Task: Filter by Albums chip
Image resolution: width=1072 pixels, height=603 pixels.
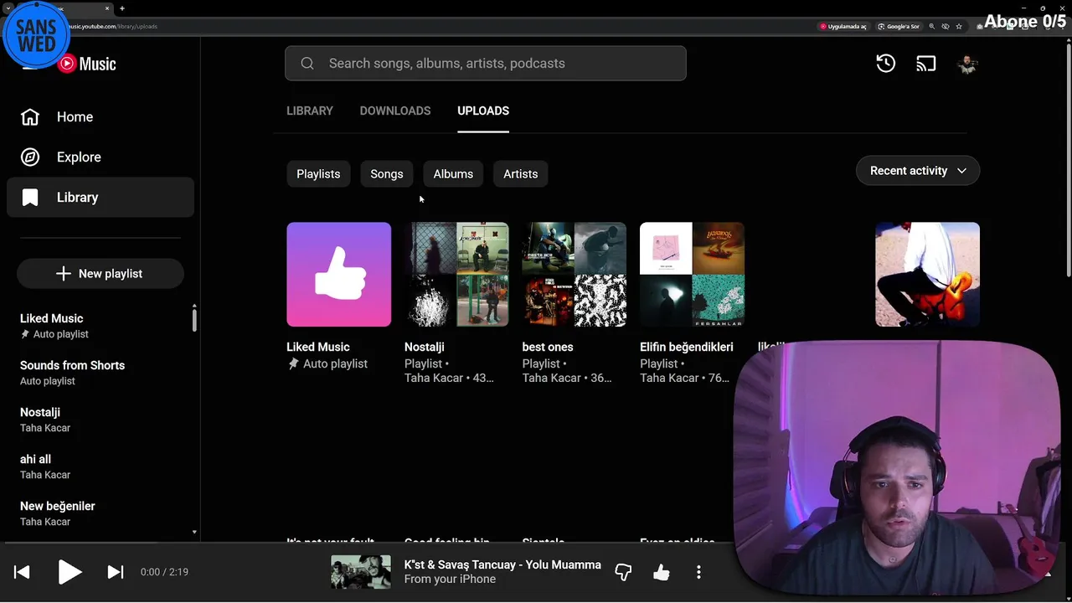Action: 453,174
